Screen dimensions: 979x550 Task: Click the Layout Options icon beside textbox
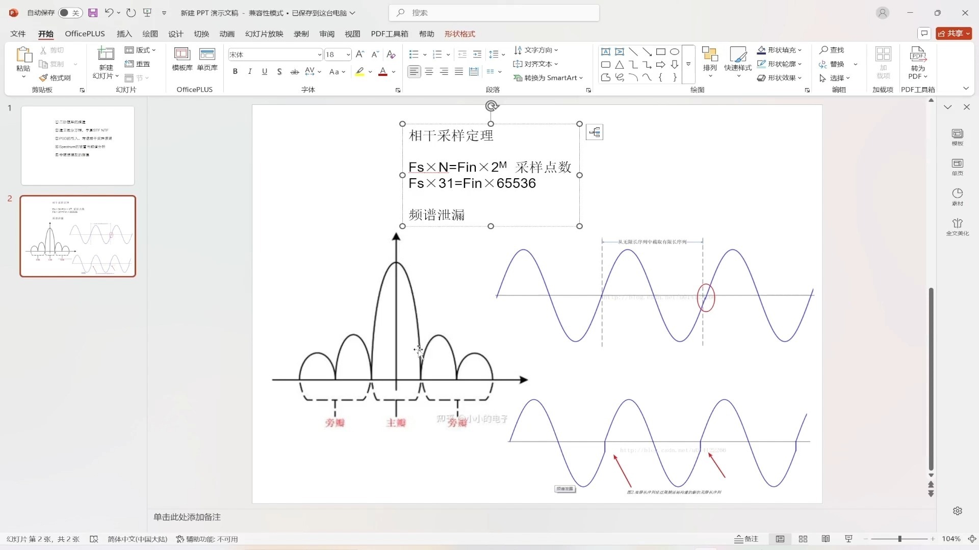[594, 132]
